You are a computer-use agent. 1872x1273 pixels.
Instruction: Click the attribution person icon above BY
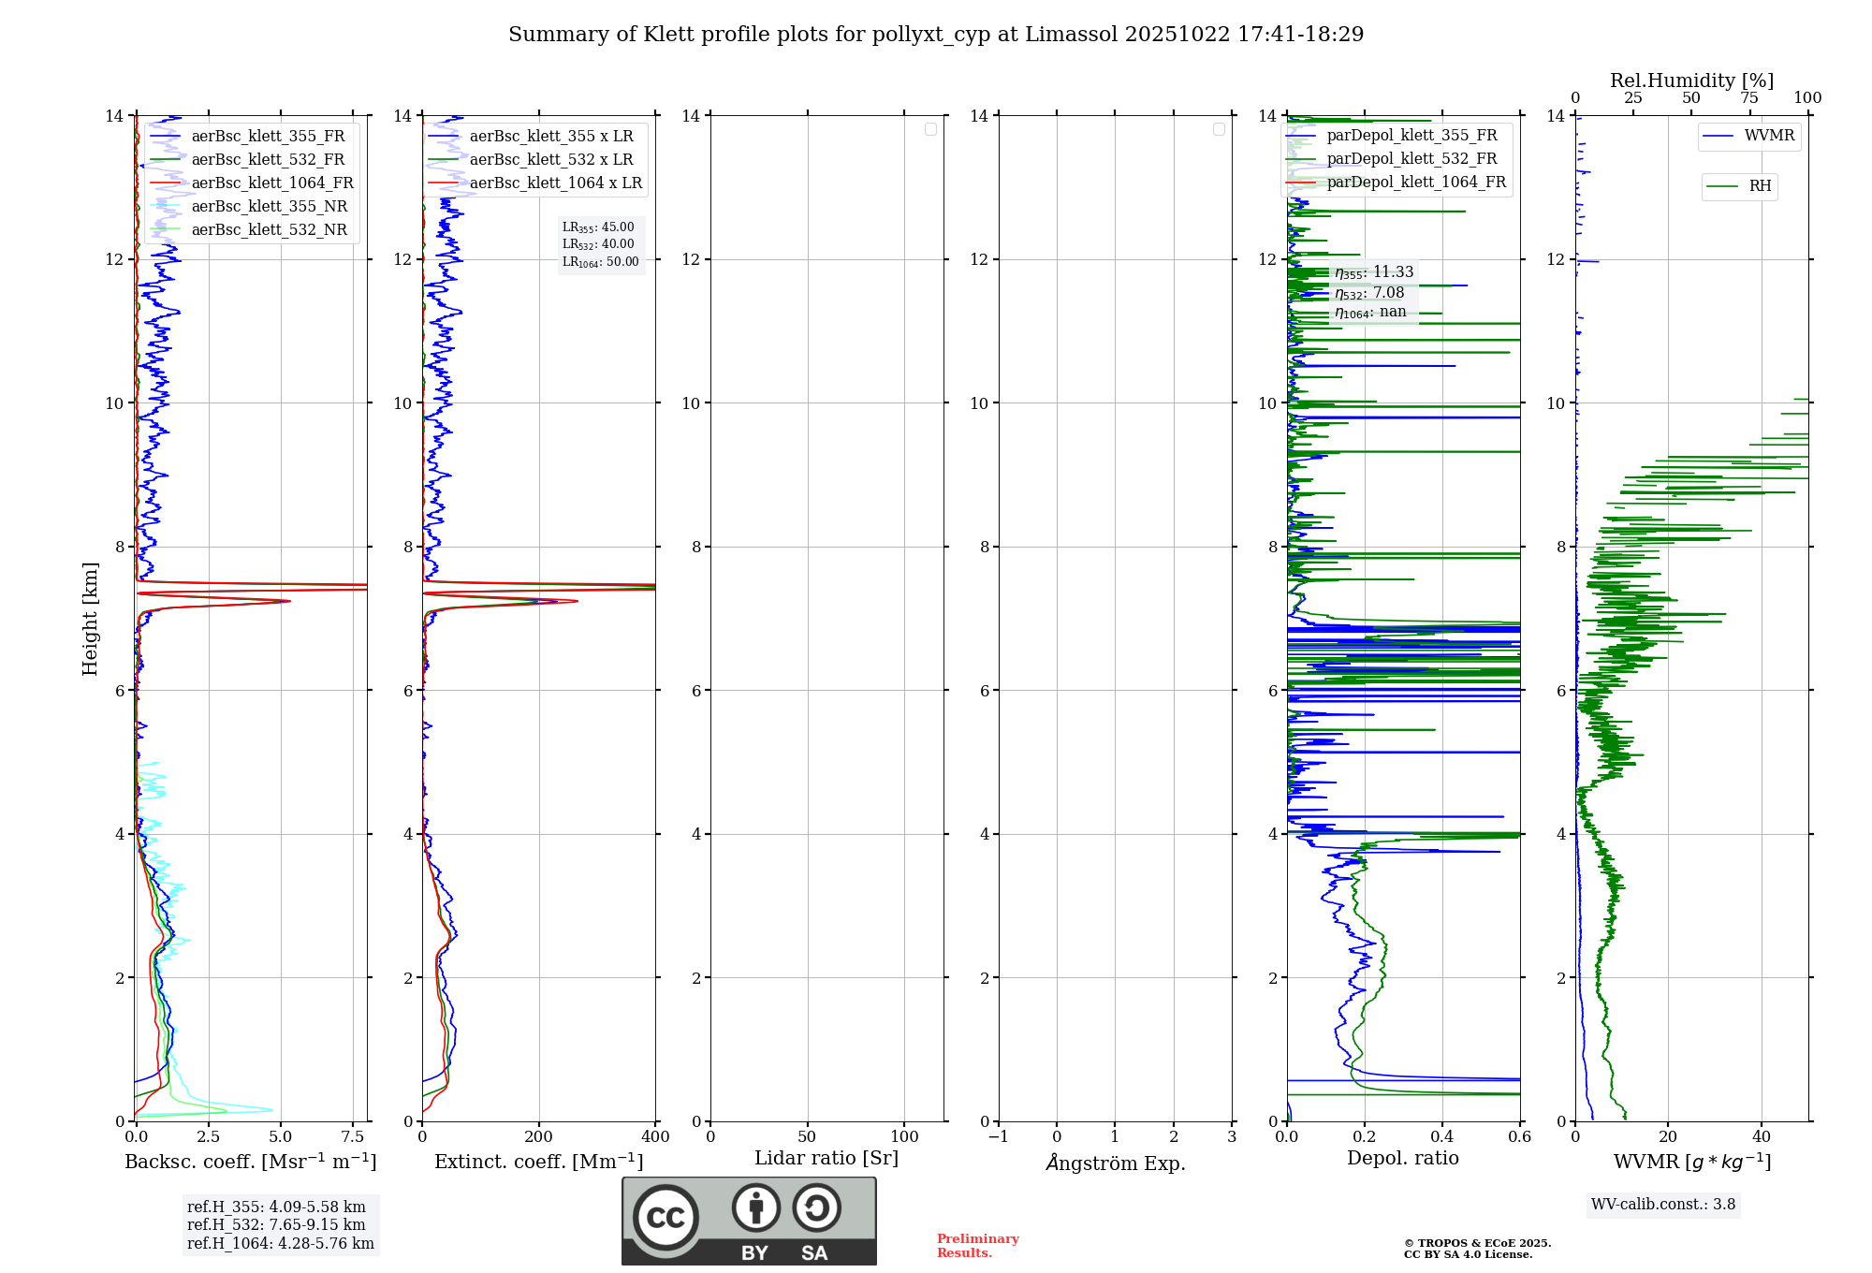pos(755,1208)
